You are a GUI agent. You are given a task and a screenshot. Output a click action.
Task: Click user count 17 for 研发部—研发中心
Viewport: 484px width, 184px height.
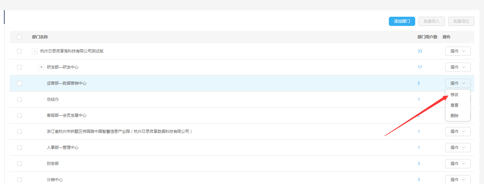[420, 67]
